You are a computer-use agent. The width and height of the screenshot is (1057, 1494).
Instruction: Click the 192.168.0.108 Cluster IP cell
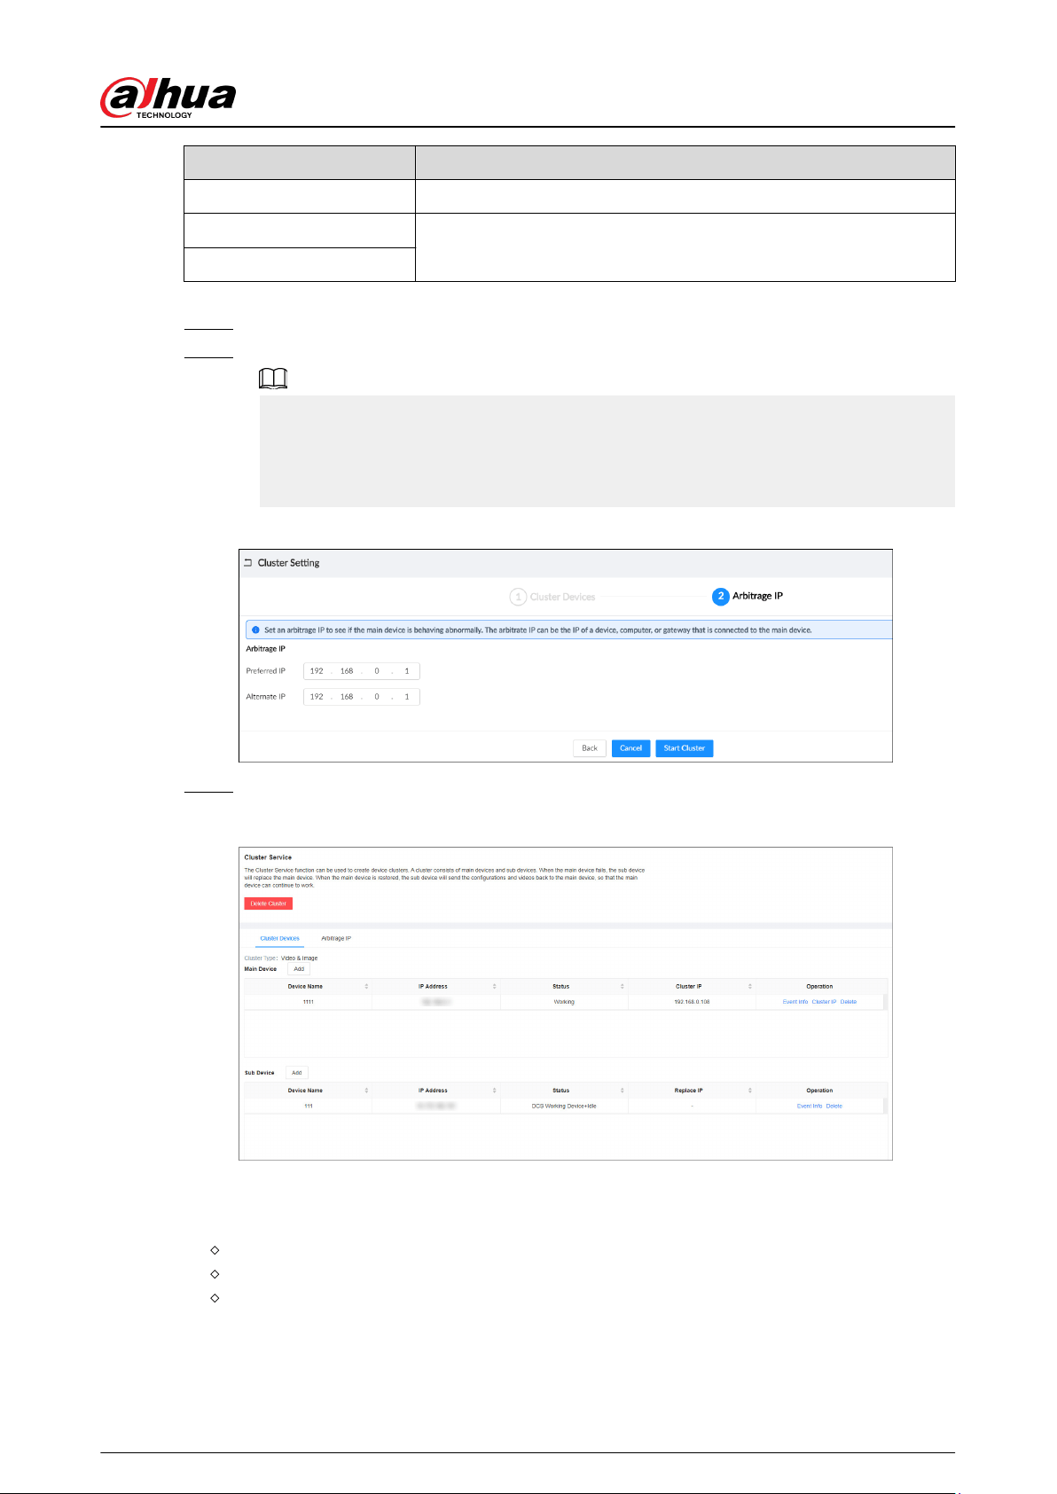(x=692, y=1002)
